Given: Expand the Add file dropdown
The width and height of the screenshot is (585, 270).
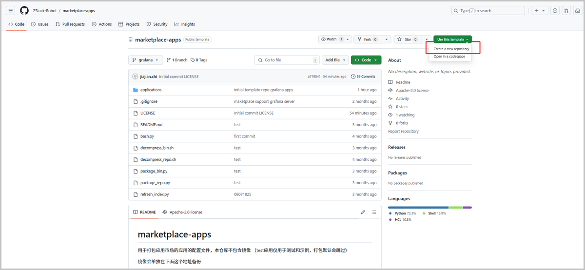Looking at the screenshot, I should (x=335, y=60).
